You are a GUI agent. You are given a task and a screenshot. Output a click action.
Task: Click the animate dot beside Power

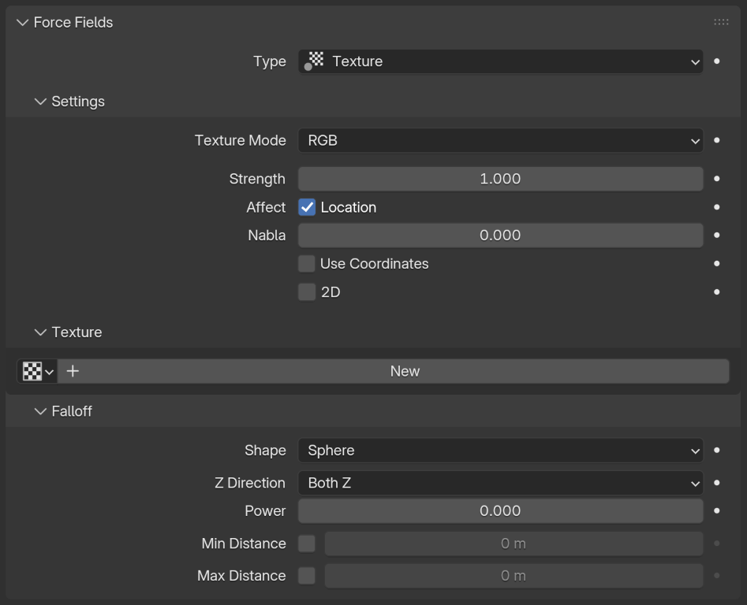[715, 510]
